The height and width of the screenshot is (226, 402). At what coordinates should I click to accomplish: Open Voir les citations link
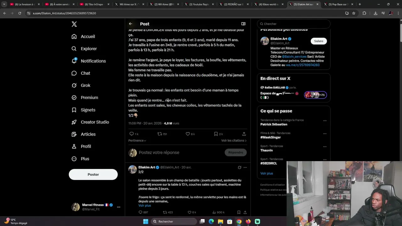(234, 141)
